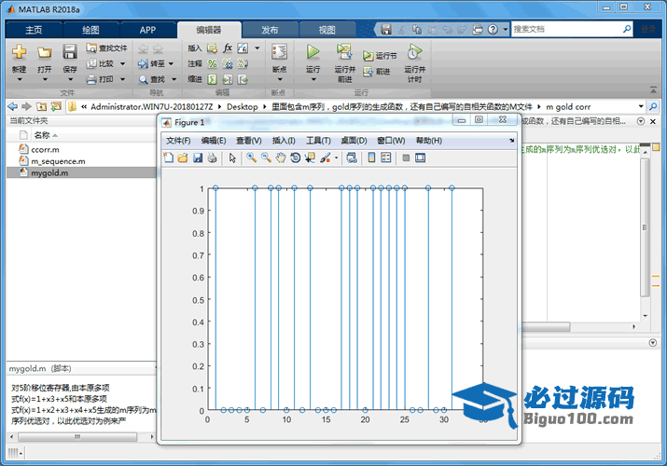This screenshot has width=667, height=466.
Task: Toggle the insert legend button in Figure
Action: pyautogui.click(x=386, y=158)
